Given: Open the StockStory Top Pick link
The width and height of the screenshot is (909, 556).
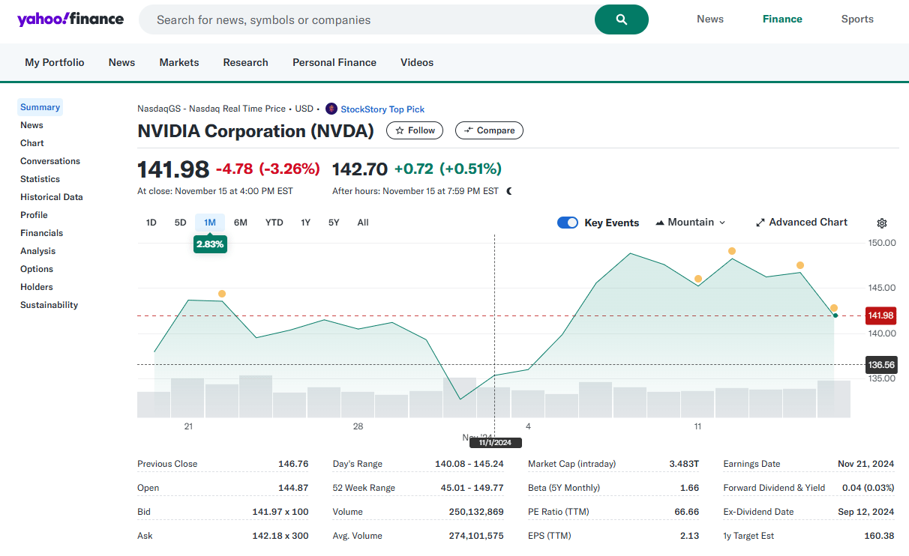Looking at the screenshot, I should pyautogui.click(x=382, y=109).
